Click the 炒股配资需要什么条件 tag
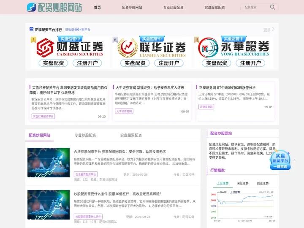Screen dimensions: 304x228 88,216
